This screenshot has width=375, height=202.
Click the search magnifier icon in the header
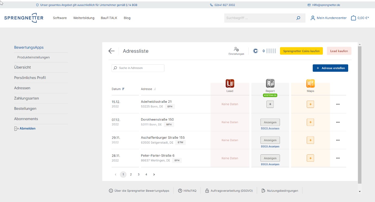tap(298, 18)
